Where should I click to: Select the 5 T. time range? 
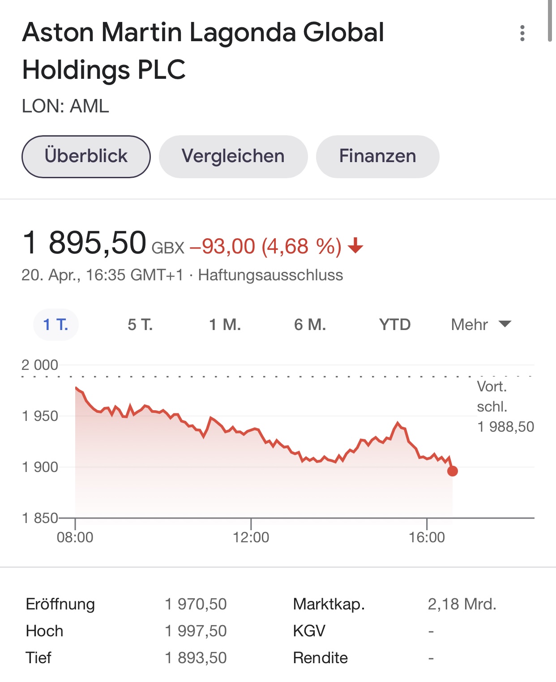pyautogui.click(x=140, y=324)
